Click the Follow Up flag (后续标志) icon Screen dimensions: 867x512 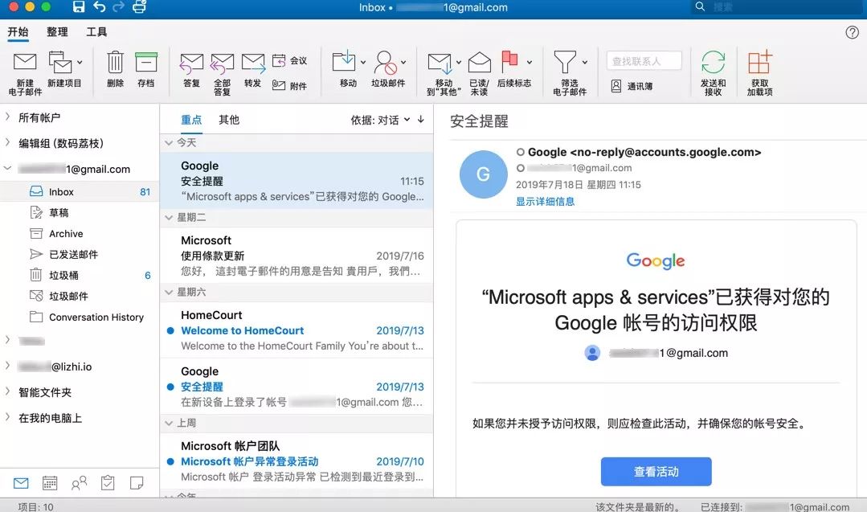(509, 61)
